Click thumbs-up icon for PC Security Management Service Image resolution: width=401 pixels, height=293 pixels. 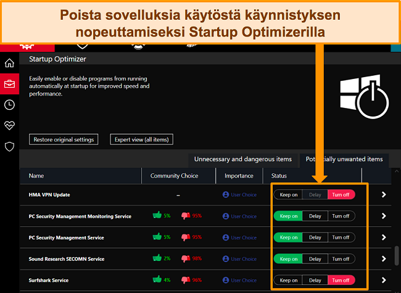[157, 236]
